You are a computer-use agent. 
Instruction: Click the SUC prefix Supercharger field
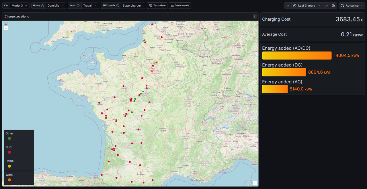coord(133,5)
